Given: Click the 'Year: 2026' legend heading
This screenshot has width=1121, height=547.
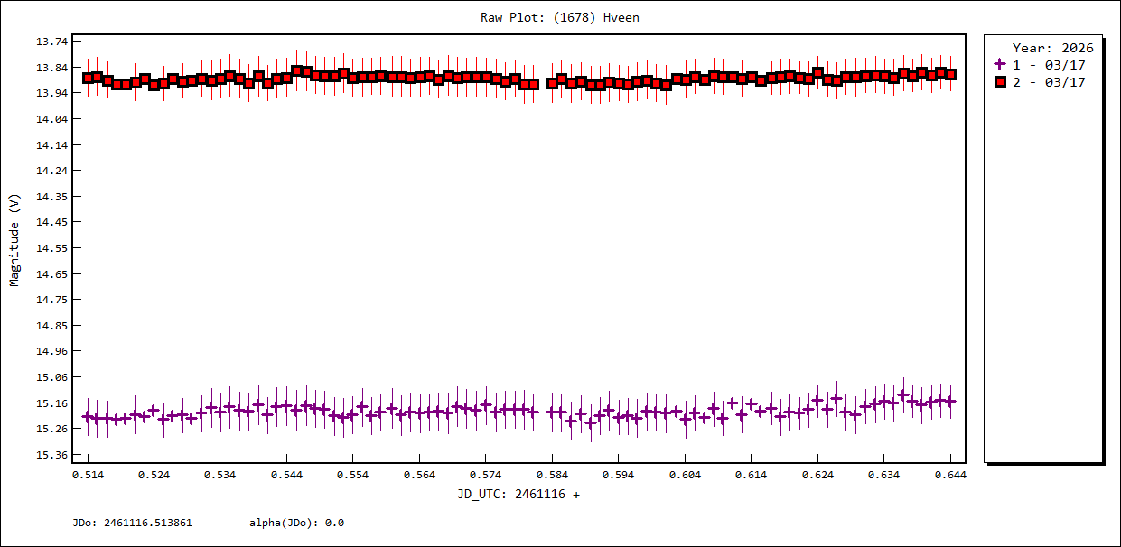Looking at the screenshot, I should (1052, 48).
